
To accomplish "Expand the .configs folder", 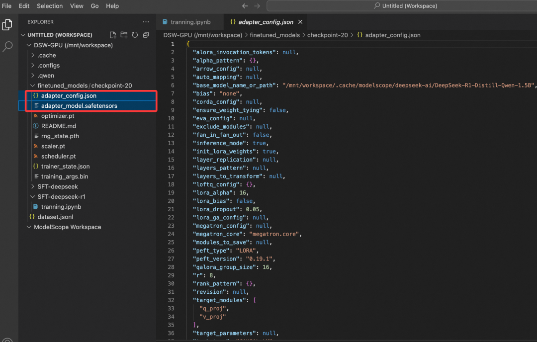I will 32,66.
